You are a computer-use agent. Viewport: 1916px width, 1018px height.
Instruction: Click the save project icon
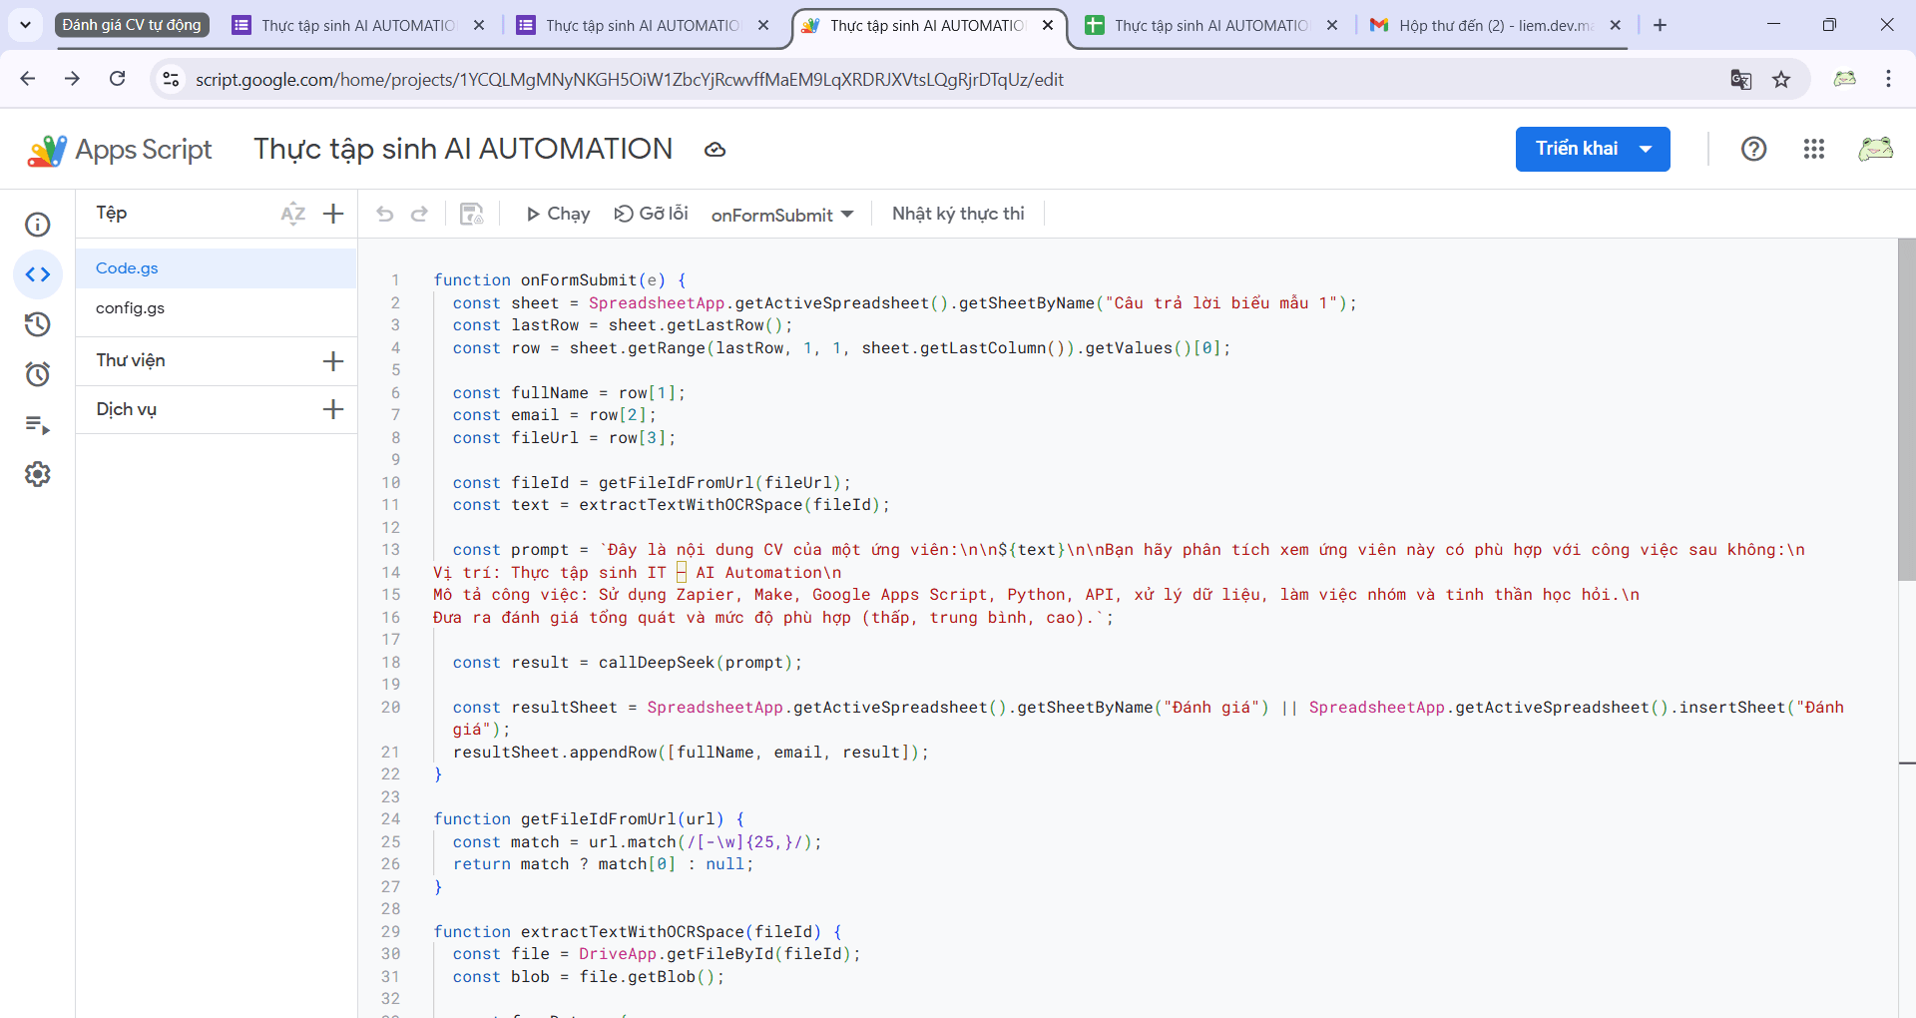pyautogui.click(x=471, y=214)
